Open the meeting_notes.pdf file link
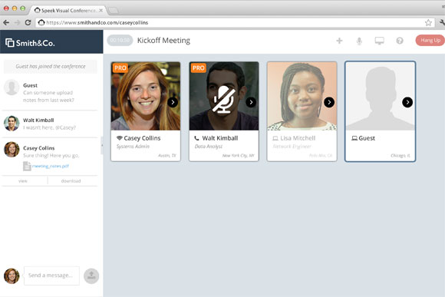Viewport: 445px width, 297px height. (x=50, y=166)
